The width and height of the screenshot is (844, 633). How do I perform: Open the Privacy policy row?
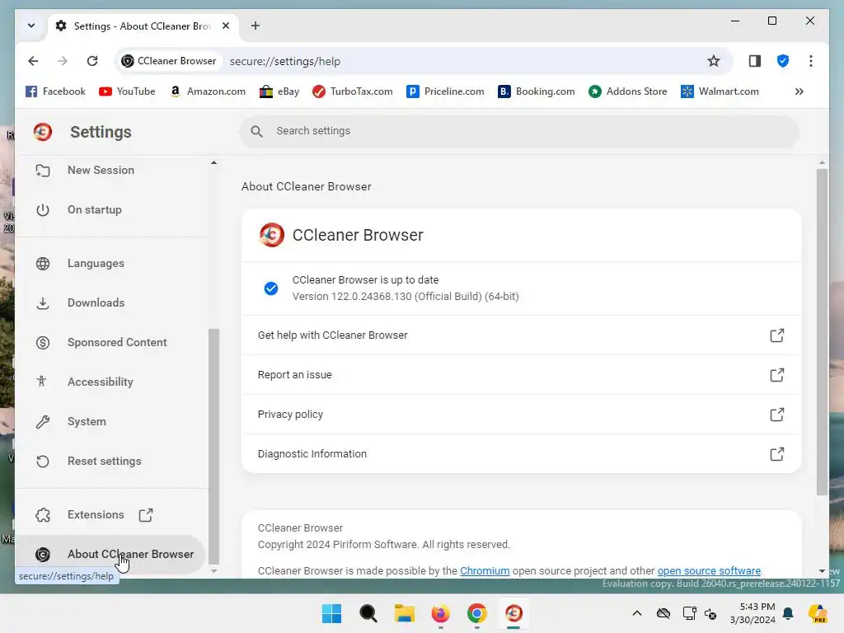[x=521, y=415]
